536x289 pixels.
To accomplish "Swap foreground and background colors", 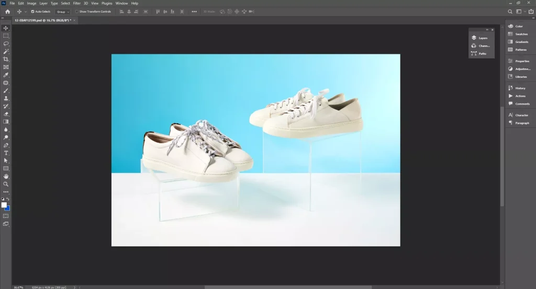I will [8, 199].
